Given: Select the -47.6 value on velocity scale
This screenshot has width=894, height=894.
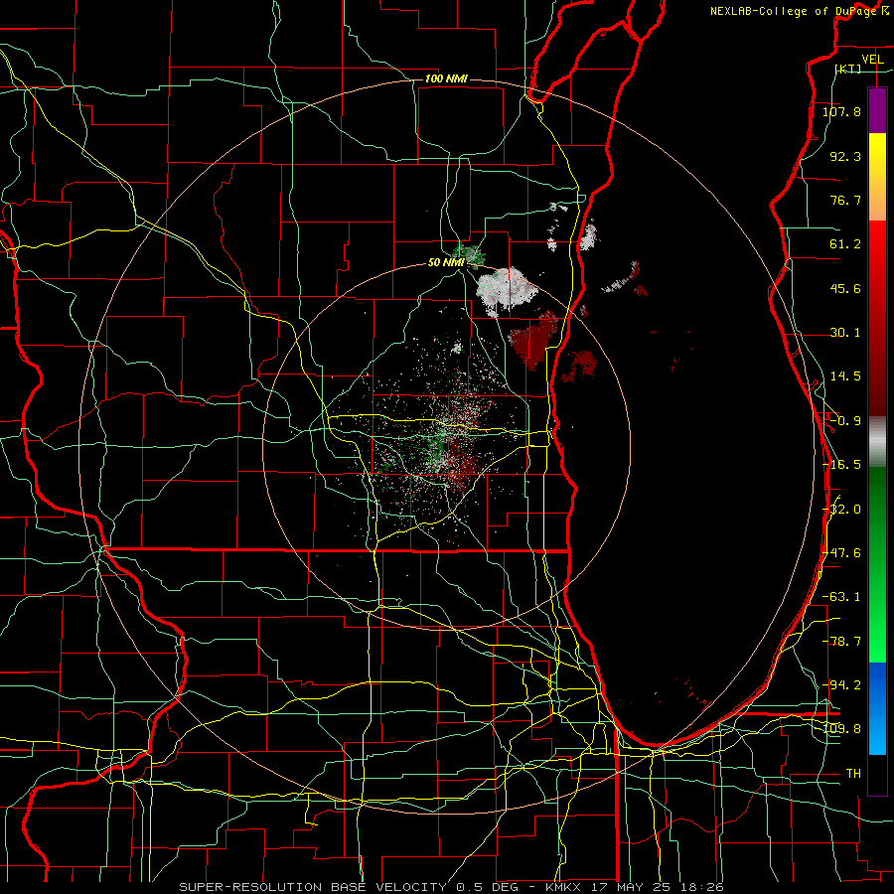Looking at the screenshot, I should [x=841, y=553].
